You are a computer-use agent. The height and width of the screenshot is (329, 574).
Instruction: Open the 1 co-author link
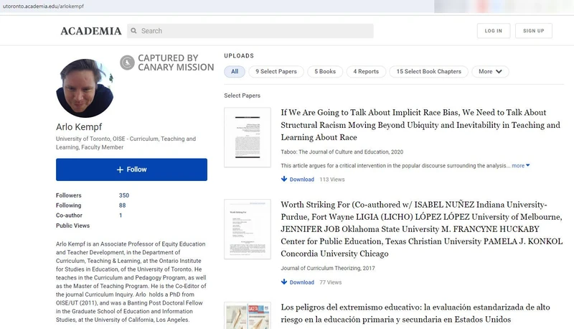point(121,216)
